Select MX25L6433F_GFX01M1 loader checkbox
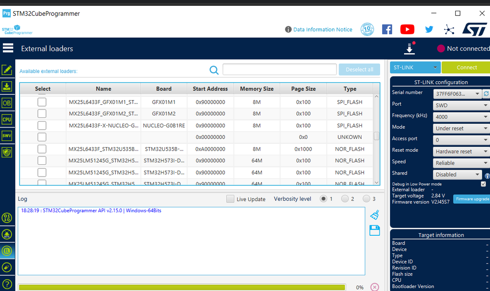Screen dimensions: 490x291 tap(42, 102)
